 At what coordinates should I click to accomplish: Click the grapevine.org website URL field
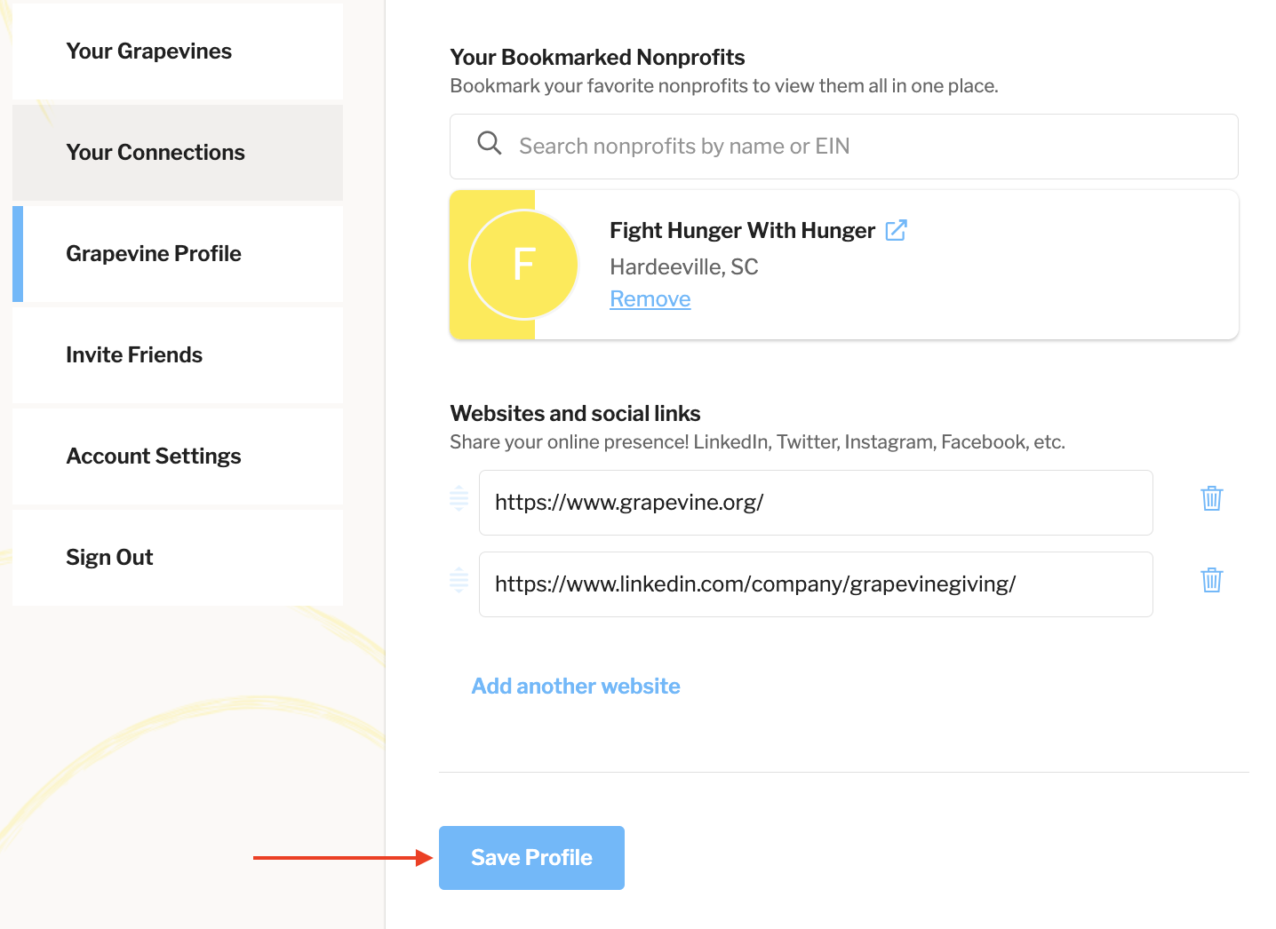pos(815,503)
